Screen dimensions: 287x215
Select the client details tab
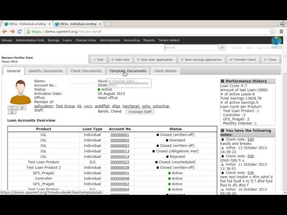pyautogui.click(x=165, y=71)
